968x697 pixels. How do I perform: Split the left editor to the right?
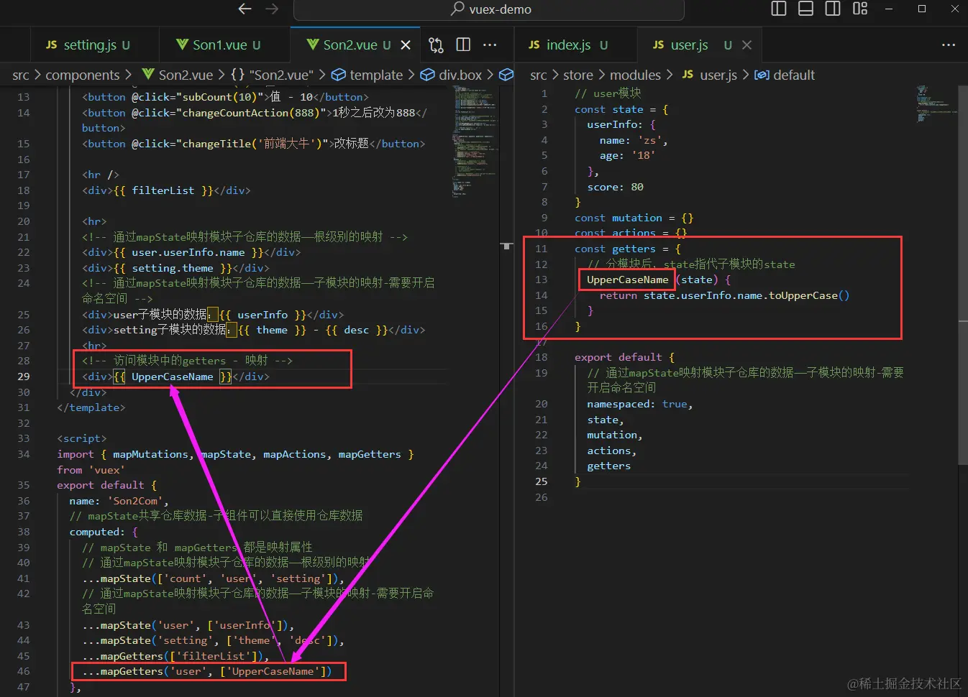coord(463,45)
